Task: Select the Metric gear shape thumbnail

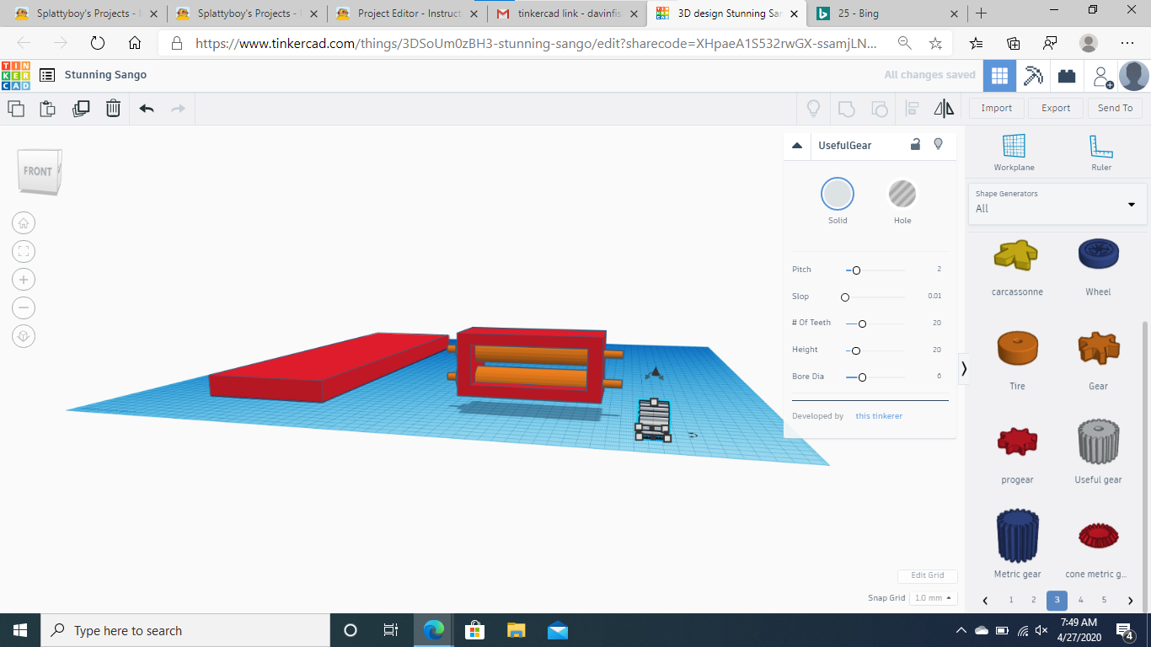Action: click(x=1018, y=534)
